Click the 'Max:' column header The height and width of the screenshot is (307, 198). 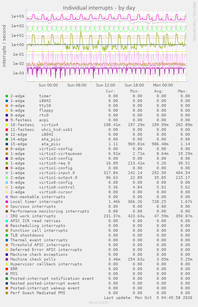pos(182,91)
